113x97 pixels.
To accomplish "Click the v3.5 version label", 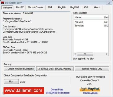I will tap(89, 84).
